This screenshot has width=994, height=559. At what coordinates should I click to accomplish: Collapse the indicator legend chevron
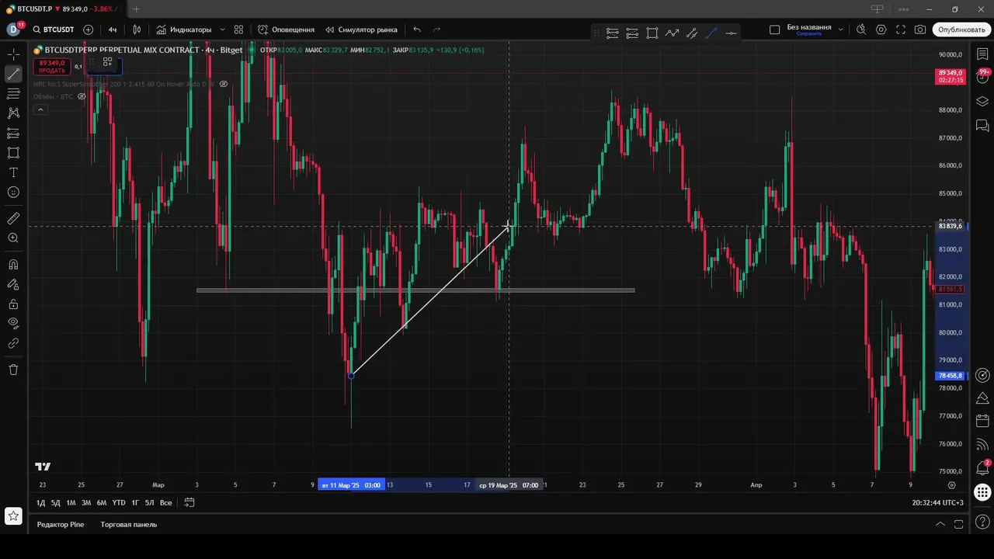coord(40,109)
